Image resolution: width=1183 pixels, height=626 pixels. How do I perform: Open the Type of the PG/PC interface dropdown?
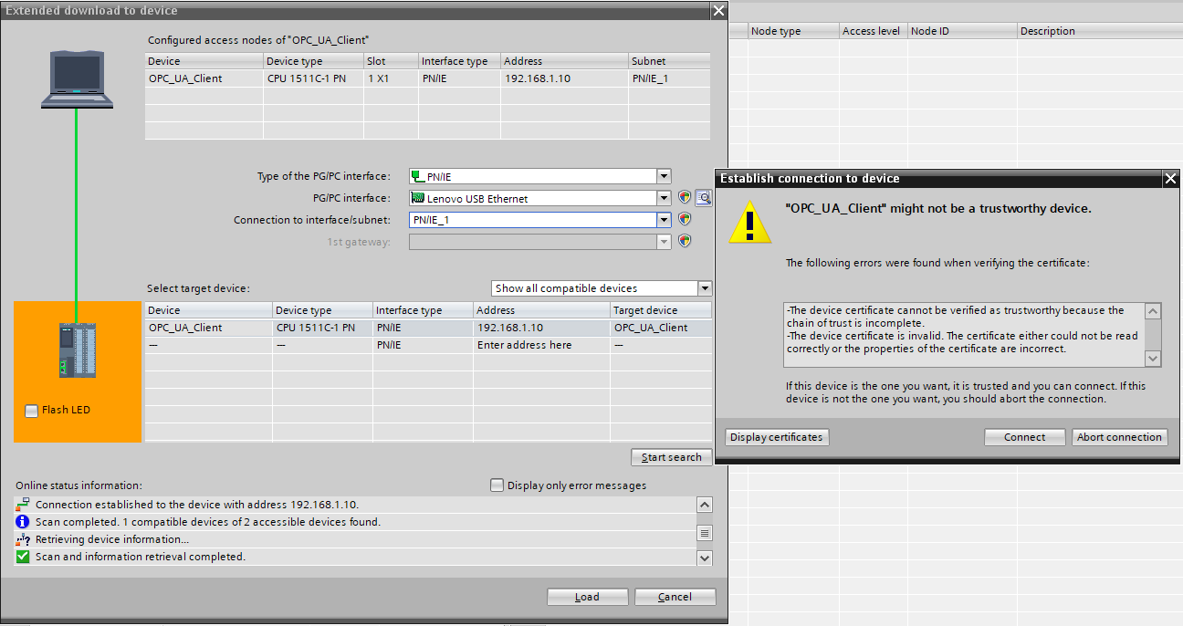pyautogui.click(x=664, y=176)
